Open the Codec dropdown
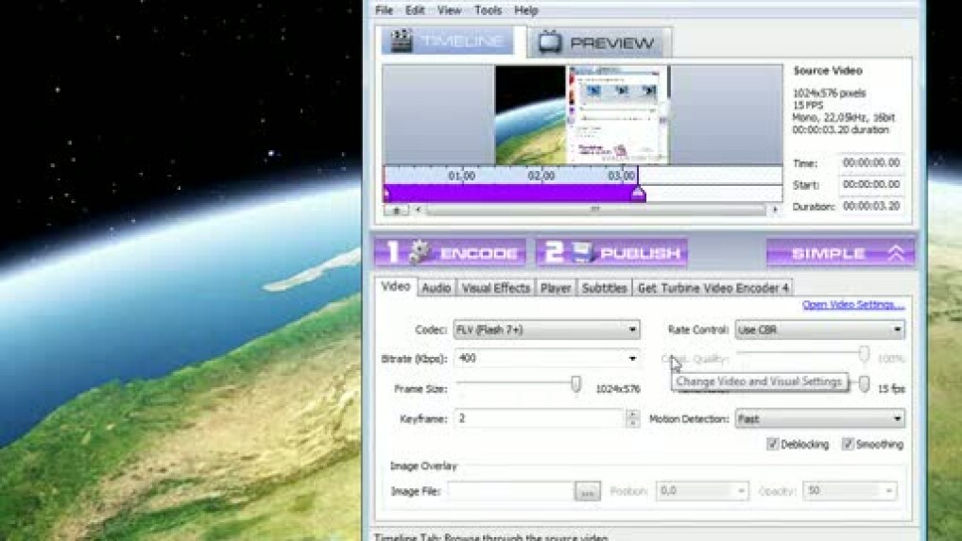This screenshot has height=541, width=962. coord(632,330)
